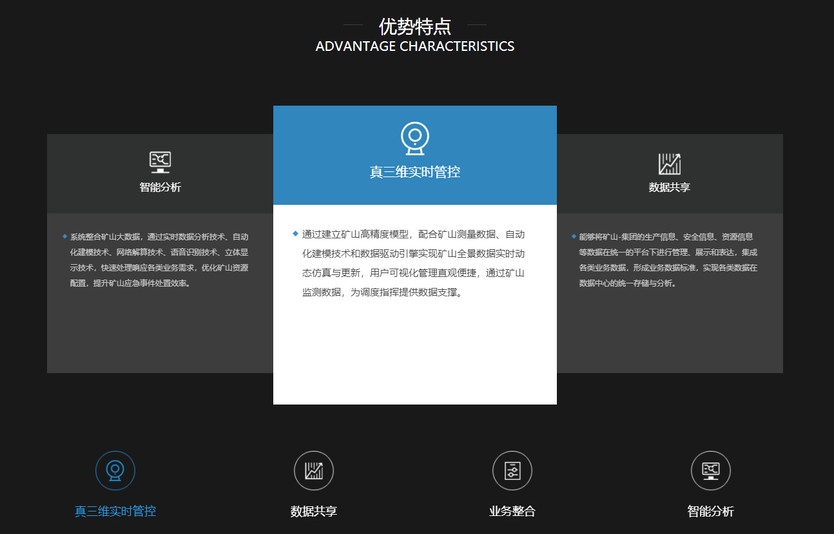Viewport: 834px width, 534px height.
Task: Click the highlighted blue 真三维实时管控 tab label
Action: [x=115, y=511]
